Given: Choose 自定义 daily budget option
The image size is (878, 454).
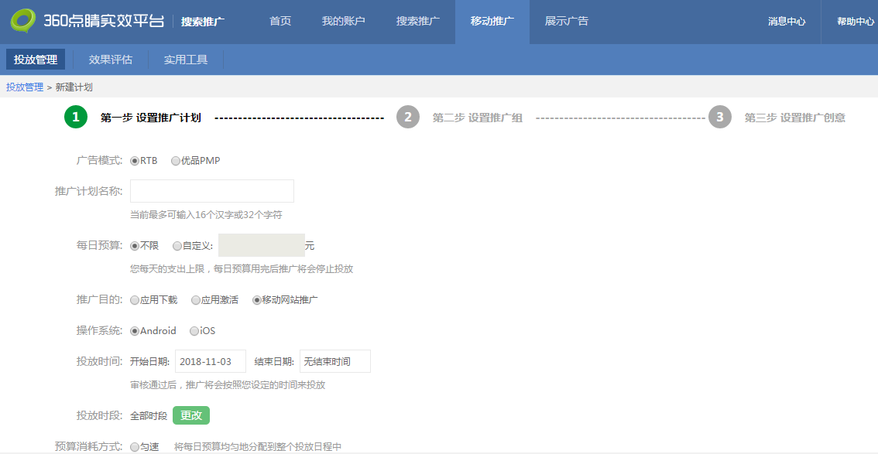Looking at the screenshot, I should (177, 246).
